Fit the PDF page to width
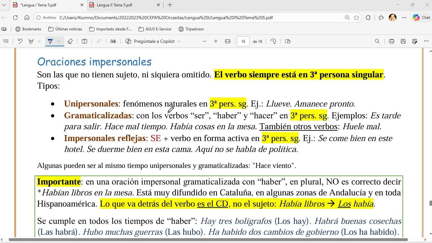 pos(228,41)
